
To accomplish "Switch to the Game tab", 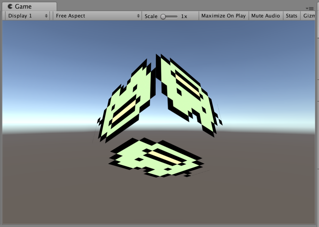I will [x=29, y=7].
